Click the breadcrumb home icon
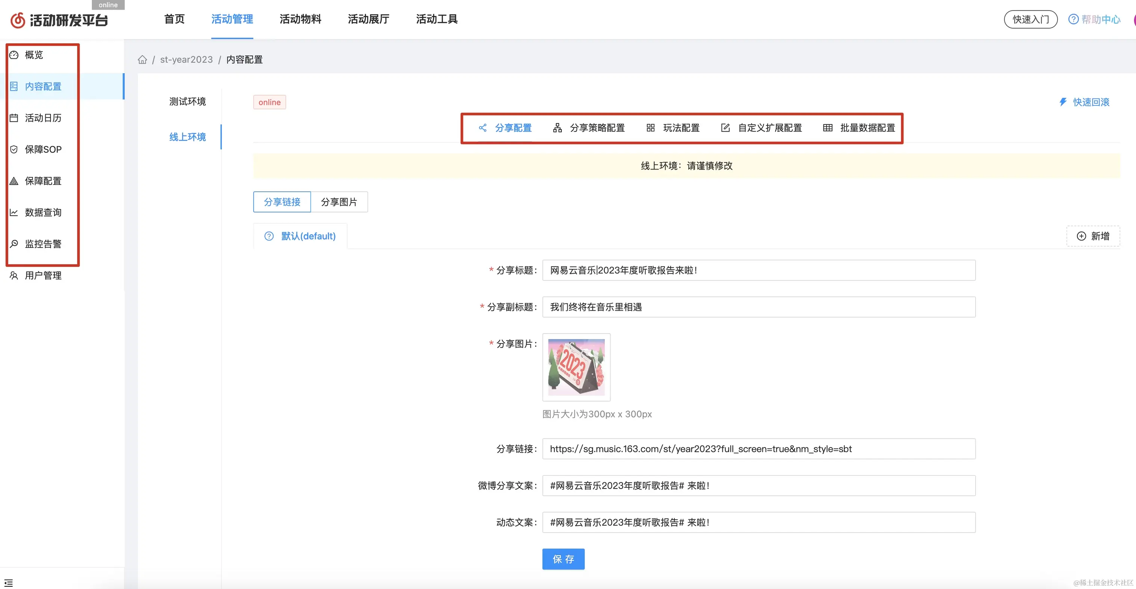1136x589 pixels. tap(142, 59)
